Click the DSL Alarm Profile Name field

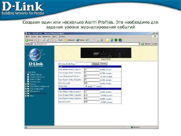coord(84,64)
